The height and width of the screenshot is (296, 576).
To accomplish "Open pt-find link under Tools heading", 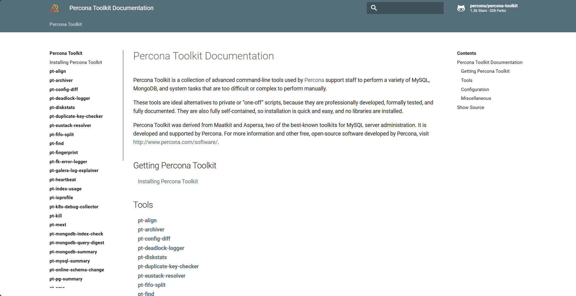I will (x=146, y=294).
